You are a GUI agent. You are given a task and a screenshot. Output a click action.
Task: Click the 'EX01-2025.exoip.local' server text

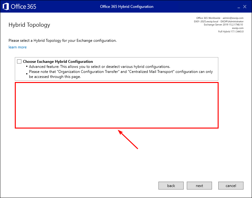point(206,21)
